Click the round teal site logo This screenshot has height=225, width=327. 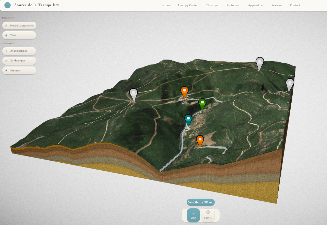[8, 5]
